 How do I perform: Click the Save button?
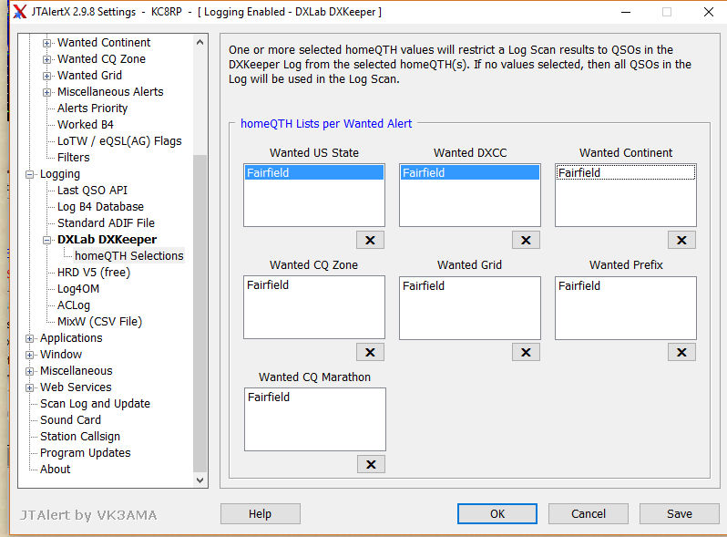click(x=680, y=514)
